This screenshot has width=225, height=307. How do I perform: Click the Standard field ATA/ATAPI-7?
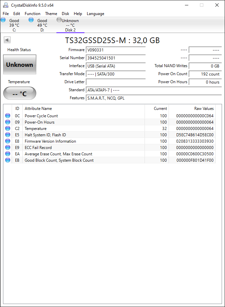(154, 90)
